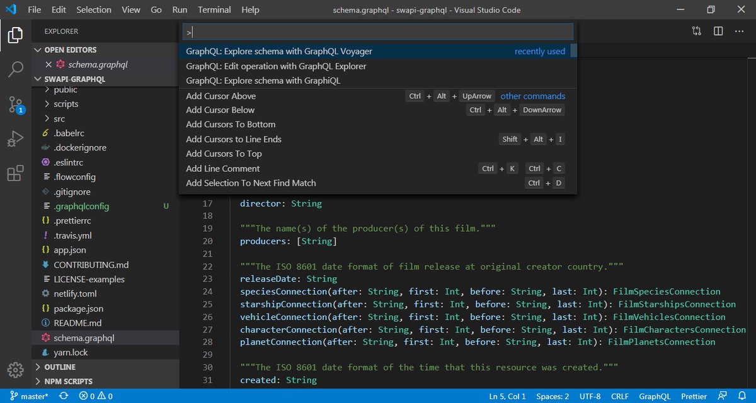Open the Run and Debug view

point(15,139)
